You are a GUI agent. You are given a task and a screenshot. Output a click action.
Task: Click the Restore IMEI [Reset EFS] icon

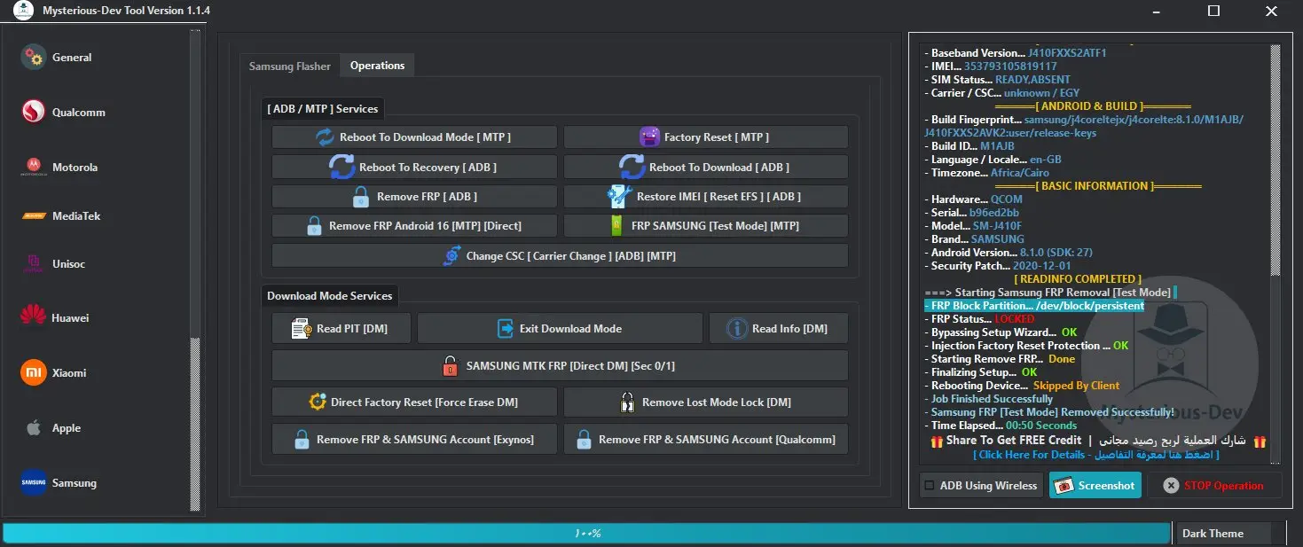(x=619, y=197)
